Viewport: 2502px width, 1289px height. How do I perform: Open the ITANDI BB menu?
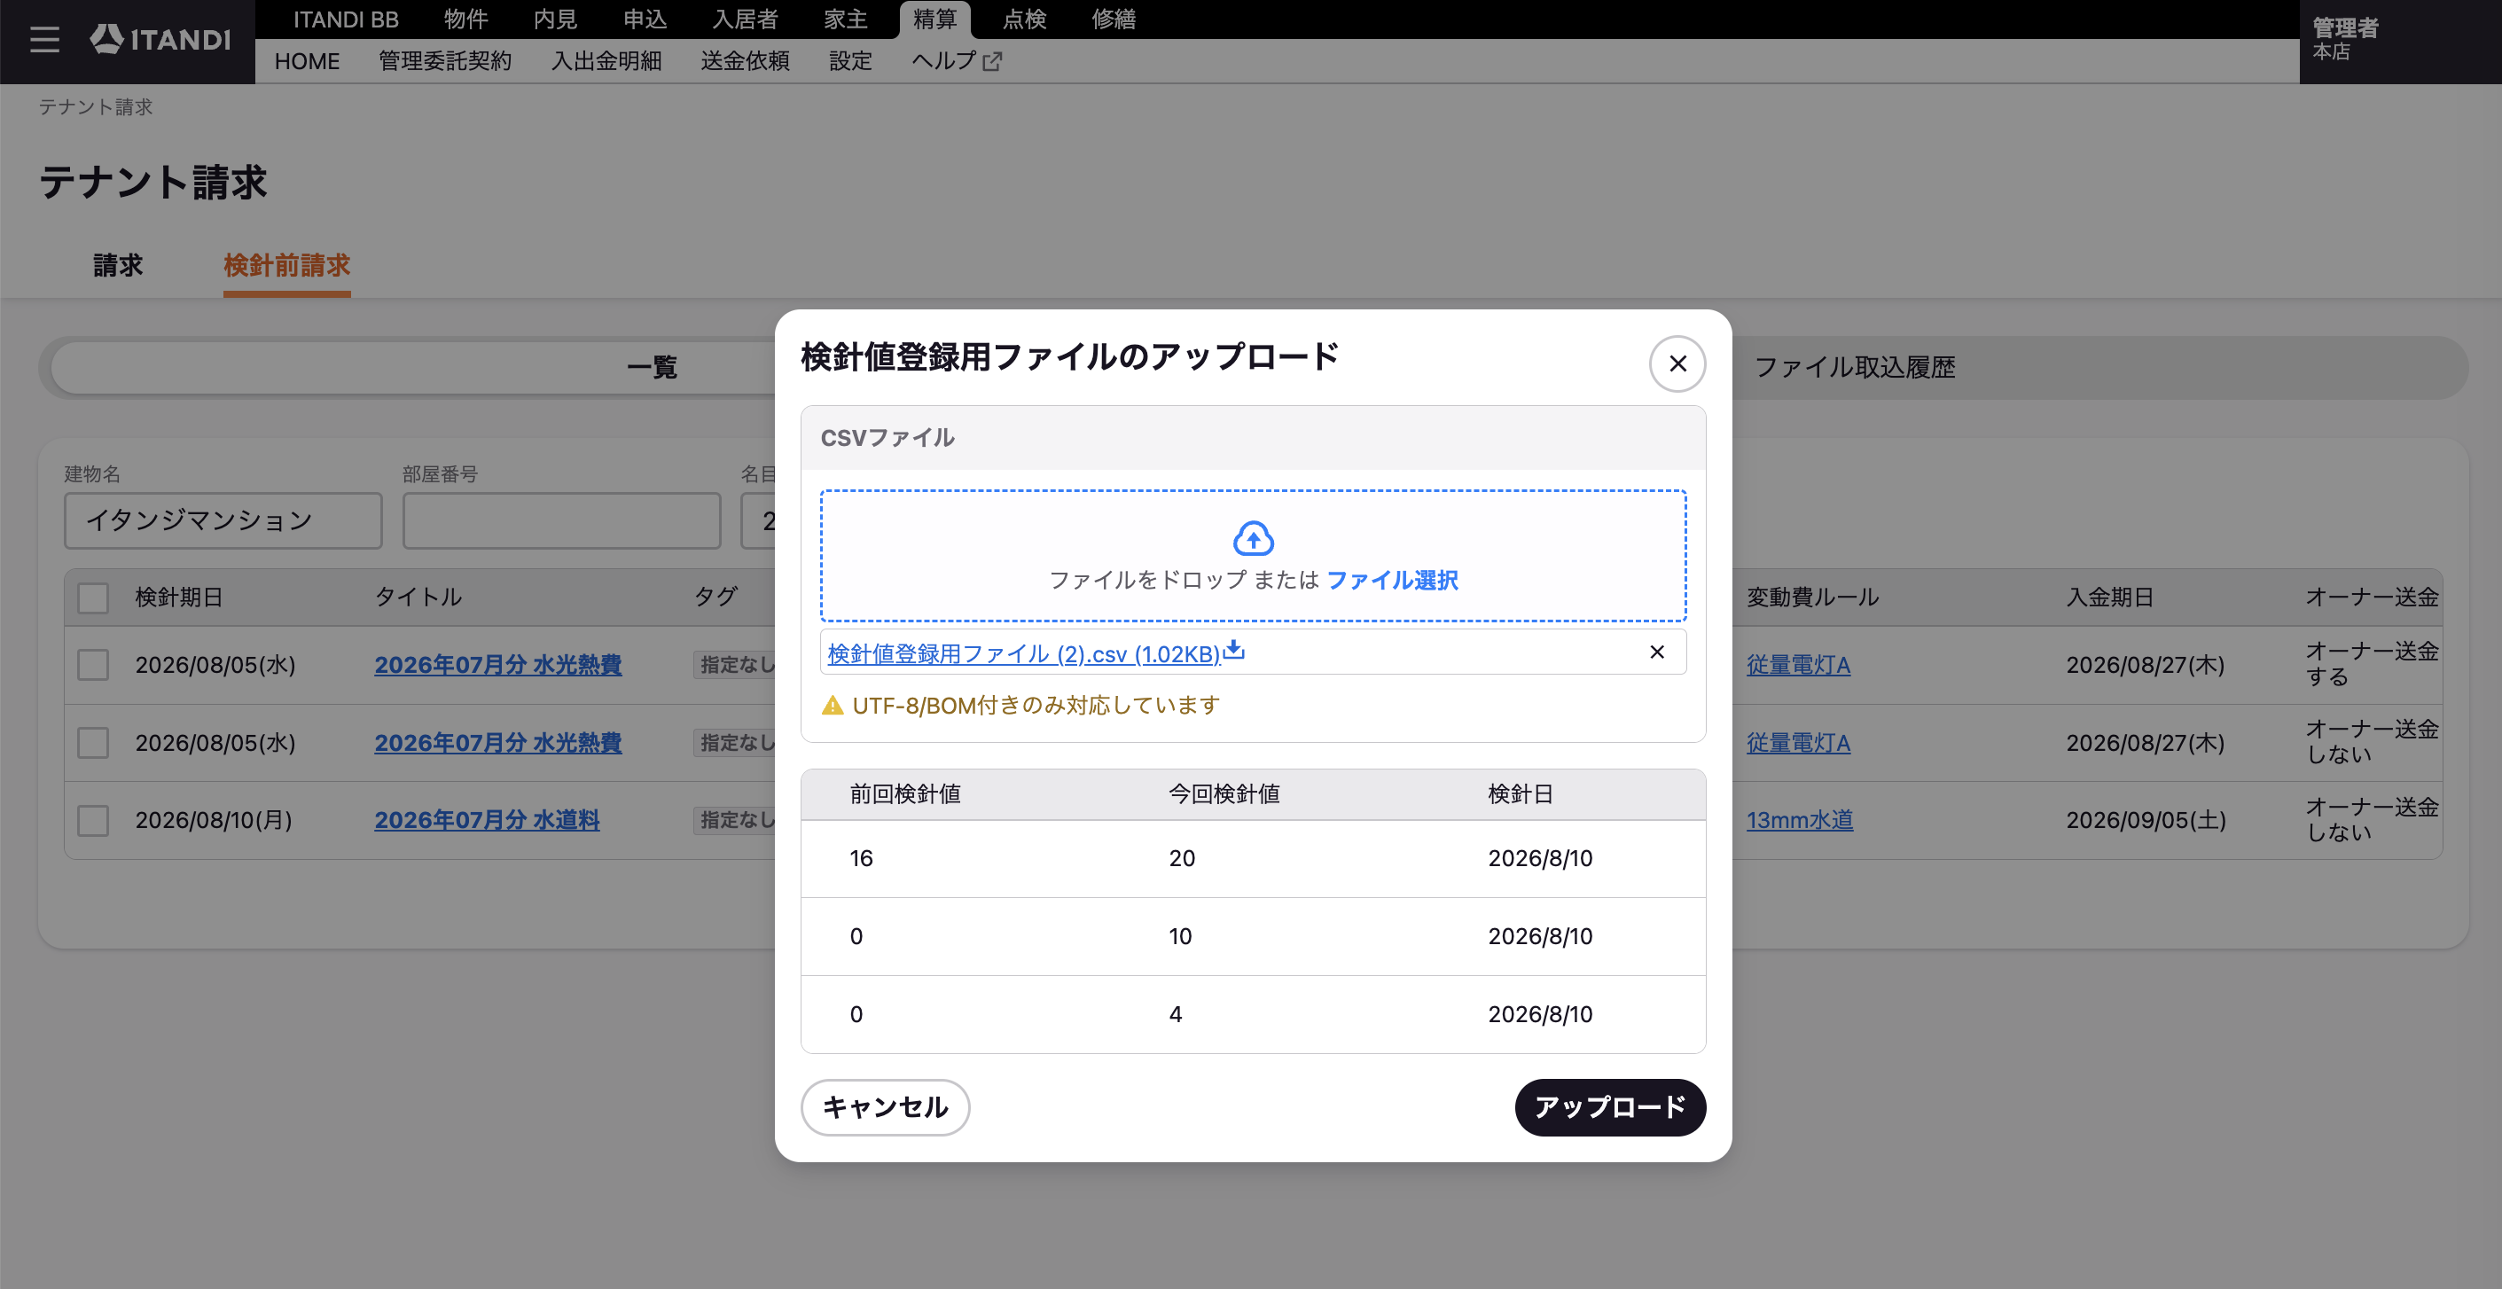[346, 20]
